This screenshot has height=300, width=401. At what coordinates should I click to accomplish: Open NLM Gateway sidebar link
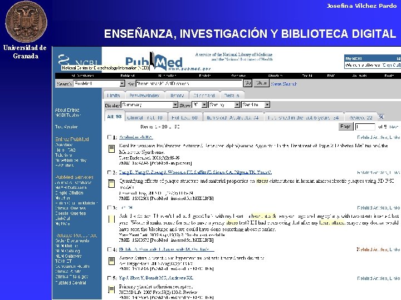(69, 256)
